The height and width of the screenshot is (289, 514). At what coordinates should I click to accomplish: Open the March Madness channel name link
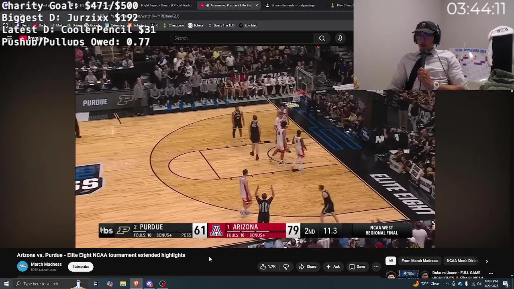[x=46, y=264]
